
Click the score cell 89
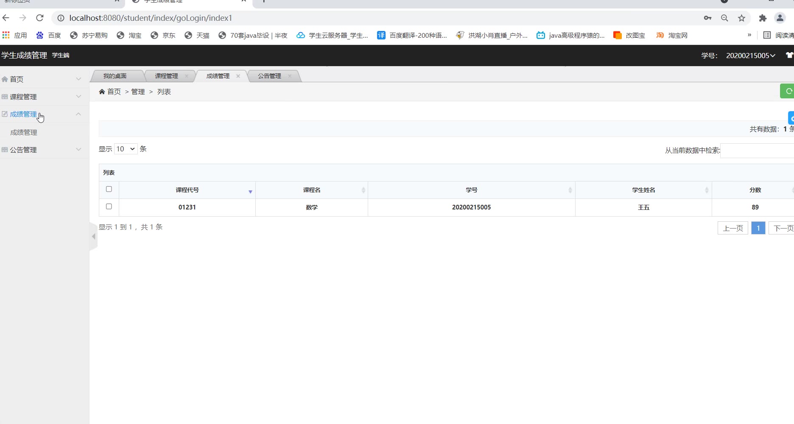[x=753, y=207]
